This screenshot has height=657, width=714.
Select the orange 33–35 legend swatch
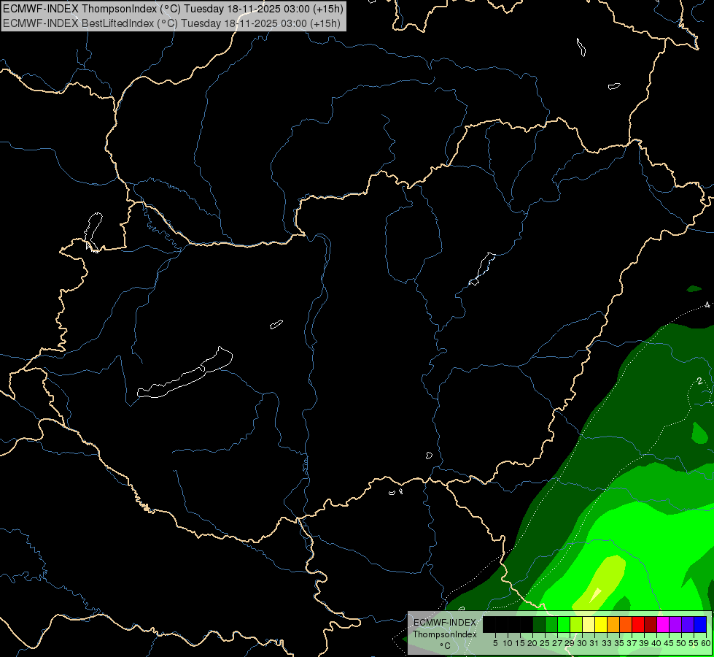point(613,624)
